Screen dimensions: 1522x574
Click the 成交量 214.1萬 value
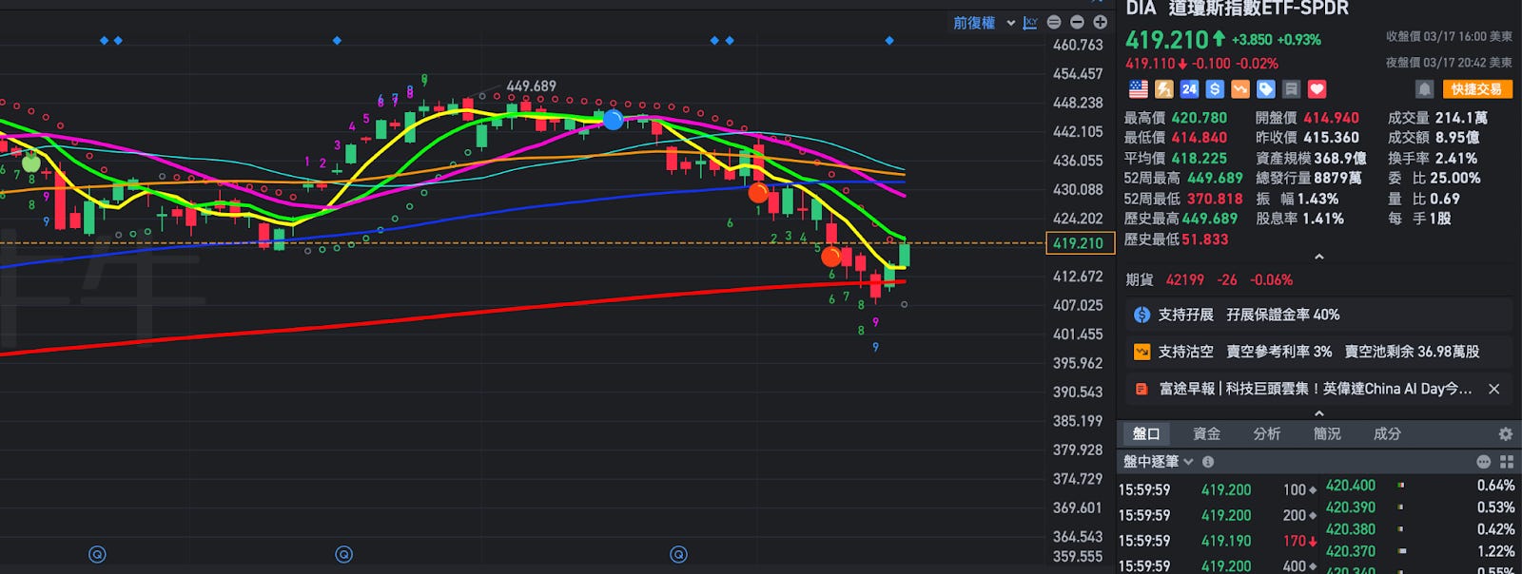pos(1461,118)
